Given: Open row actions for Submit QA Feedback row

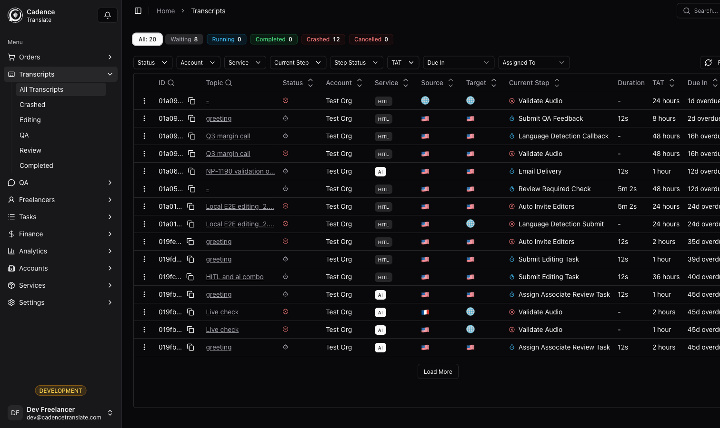Looking at the screenshot, I should (144, 118).
